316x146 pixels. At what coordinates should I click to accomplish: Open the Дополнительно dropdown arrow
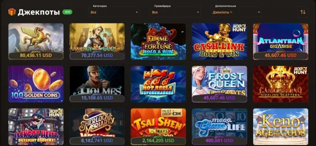click(x=259, y=12)
